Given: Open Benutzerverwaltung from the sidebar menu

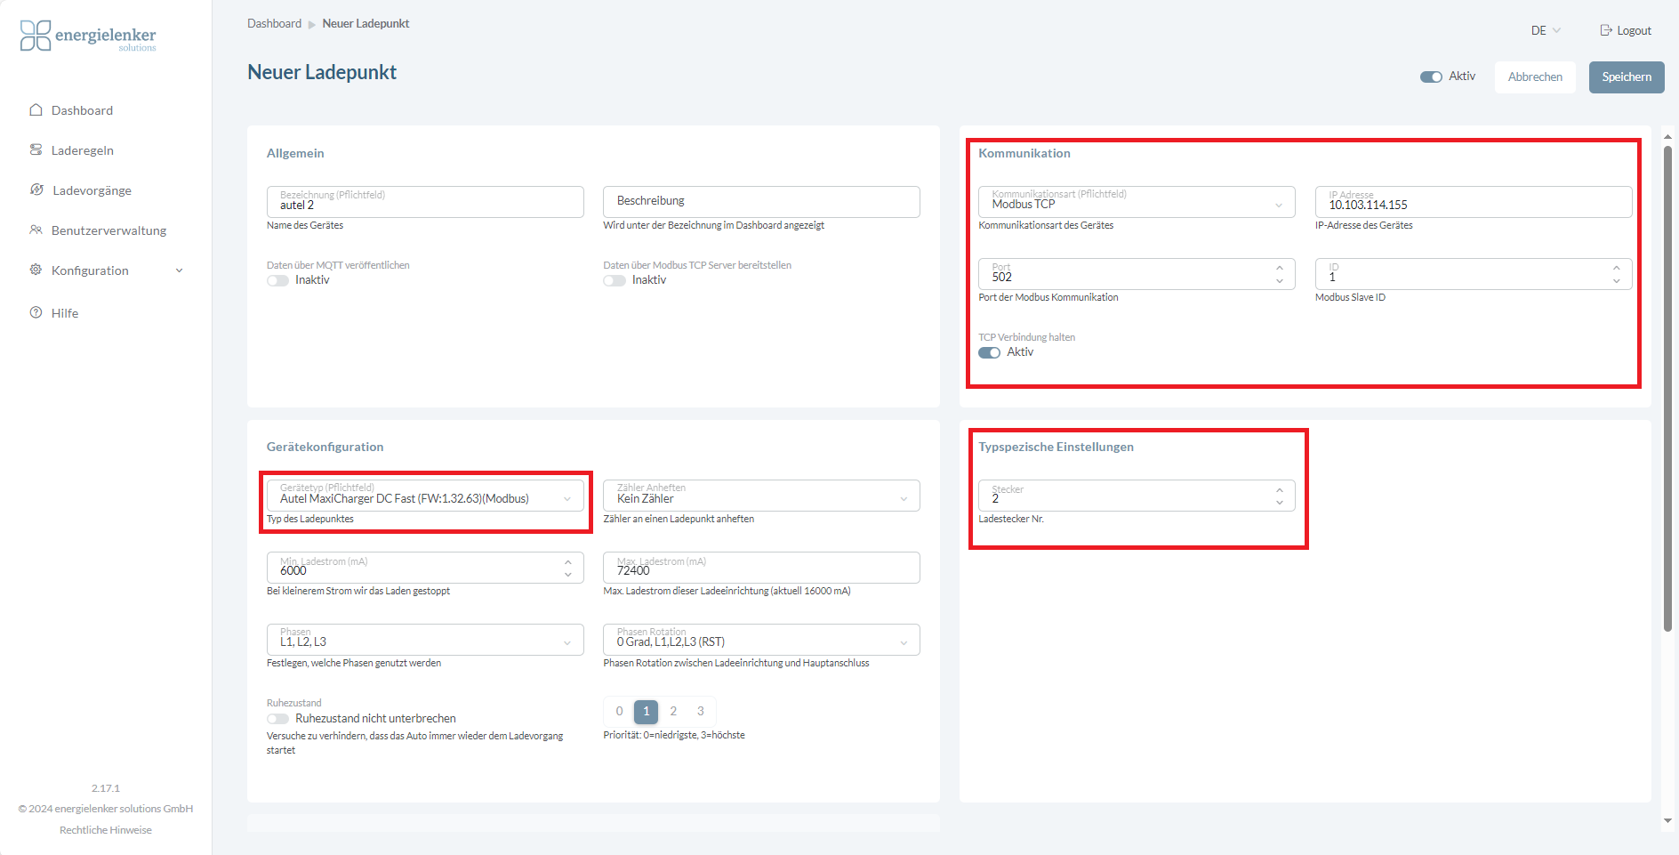Looking at the screenshot, I should pyautogui.click(x=108, y=230).
